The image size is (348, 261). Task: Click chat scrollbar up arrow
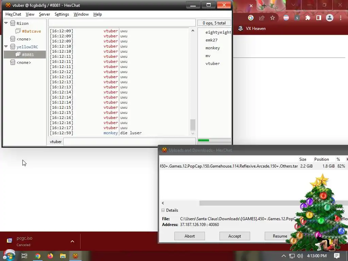[x=193, y=31]
